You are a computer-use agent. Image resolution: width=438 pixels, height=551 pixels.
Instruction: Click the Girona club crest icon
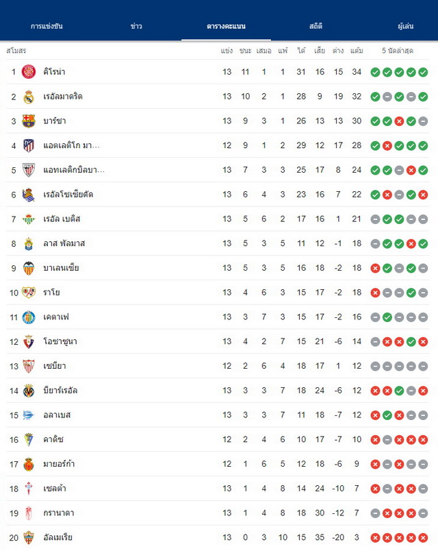pyautogui.click(x=29, y=72)
